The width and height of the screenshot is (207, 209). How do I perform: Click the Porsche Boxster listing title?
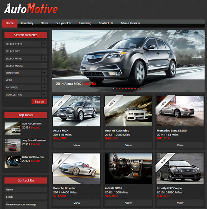tap(64, 188)
